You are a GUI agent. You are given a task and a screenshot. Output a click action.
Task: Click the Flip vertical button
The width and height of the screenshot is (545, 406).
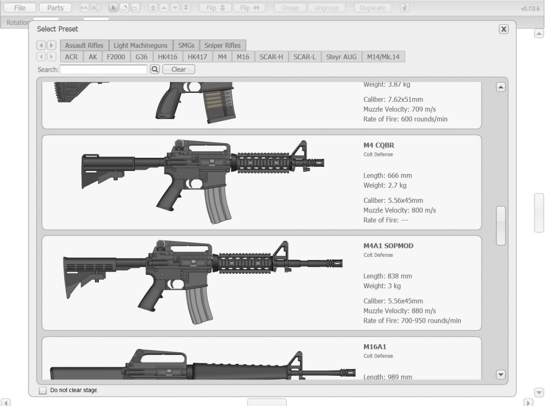click(x=216, y=8)
